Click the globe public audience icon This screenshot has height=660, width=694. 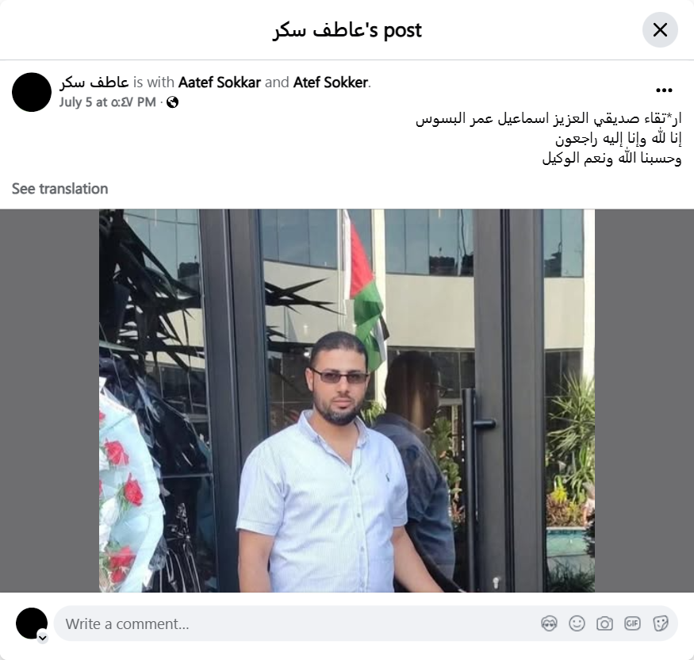pos(172,102)
